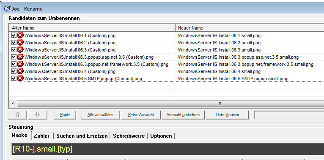Select old name WindowsServer.IIS.Install.06.1 (Custom).png

[x=70, y=35]
